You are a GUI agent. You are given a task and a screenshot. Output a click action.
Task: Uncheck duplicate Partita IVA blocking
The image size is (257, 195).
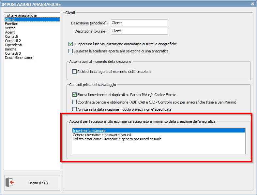(x=74, y=95)
